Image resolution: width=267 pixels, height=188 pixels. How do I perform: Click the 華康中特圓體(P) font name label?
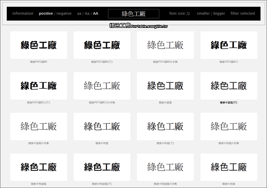coord(102,184)
